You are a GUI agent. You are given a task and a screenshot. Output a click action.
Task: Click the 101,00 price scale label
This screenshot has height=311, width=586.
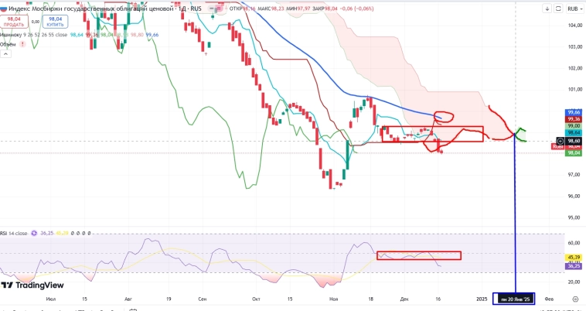tap(574, 89)
